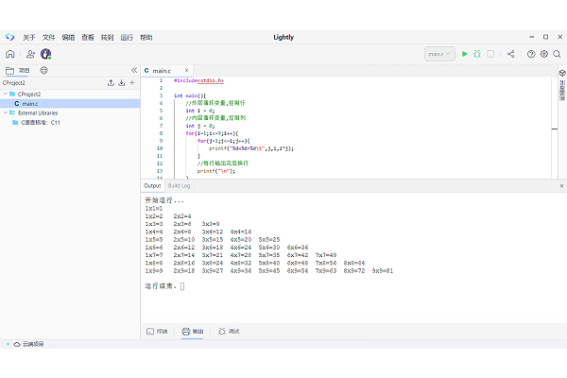Switch to the Output tab
The image size is (567, 378).
point(152,185)
